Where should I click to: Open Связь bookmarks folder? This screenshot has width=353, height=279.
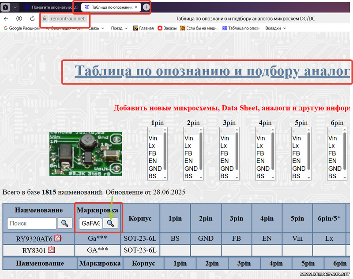(96, 28)
